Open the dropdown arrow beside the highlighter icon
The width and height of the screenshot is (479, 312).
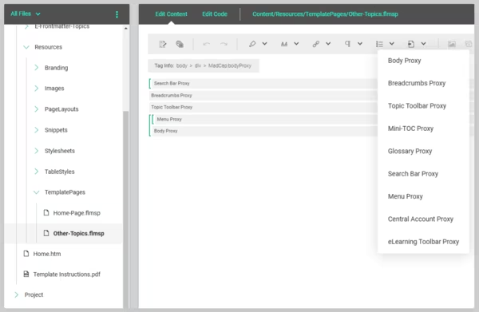(264, 44)
